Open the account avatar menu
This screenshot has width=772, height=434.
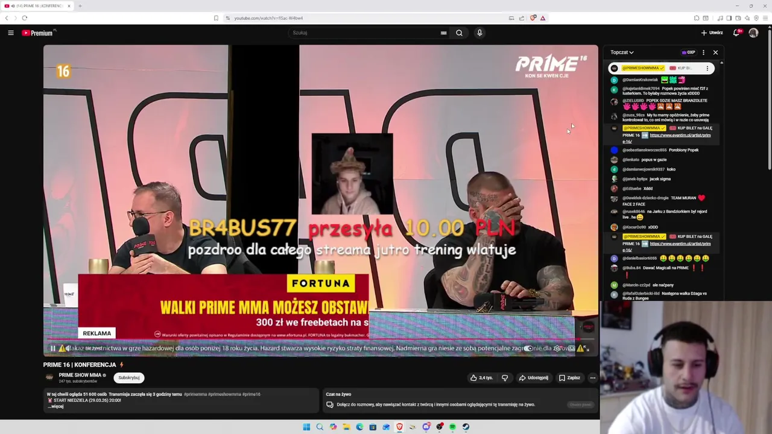753,33
